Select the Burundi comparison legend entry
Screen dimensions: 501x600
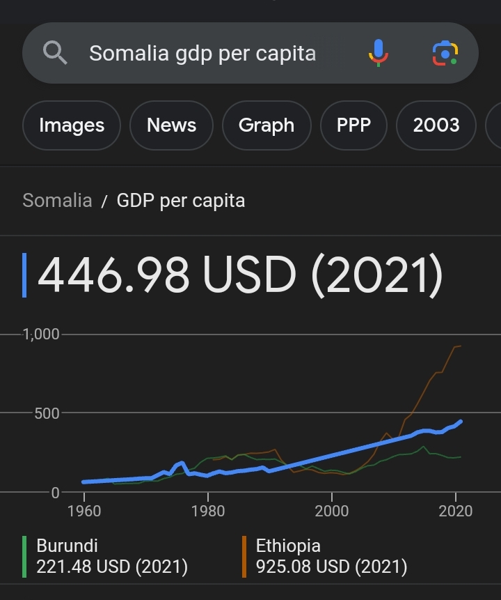click(105, 556)
